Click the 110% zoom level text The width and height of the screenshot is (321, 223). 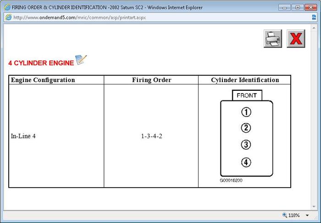tap(294, 215)
